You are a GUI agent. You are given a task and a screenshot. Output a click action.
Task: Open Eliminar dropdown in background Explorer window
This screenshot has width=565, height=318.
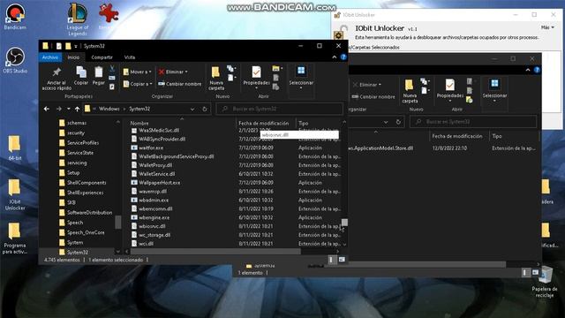click(367, 85)
